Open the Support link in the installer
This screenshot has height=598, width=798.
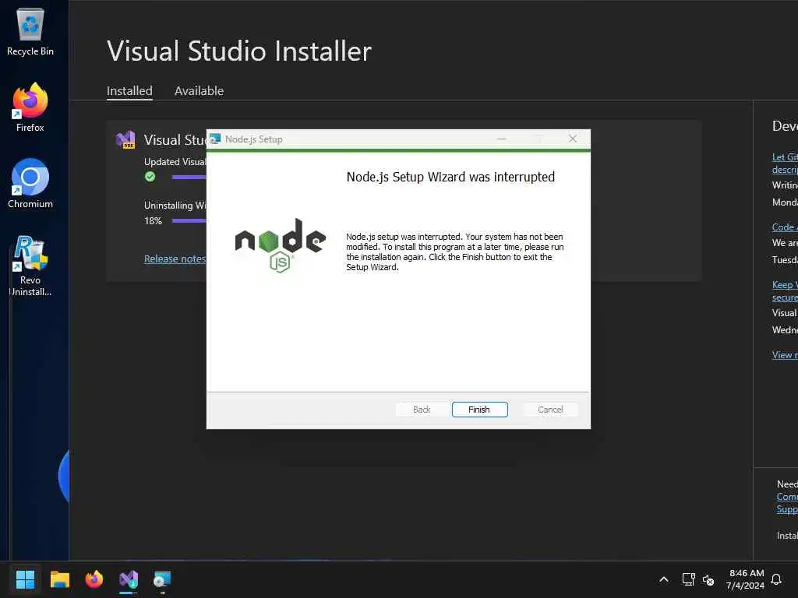pos(787,509)
